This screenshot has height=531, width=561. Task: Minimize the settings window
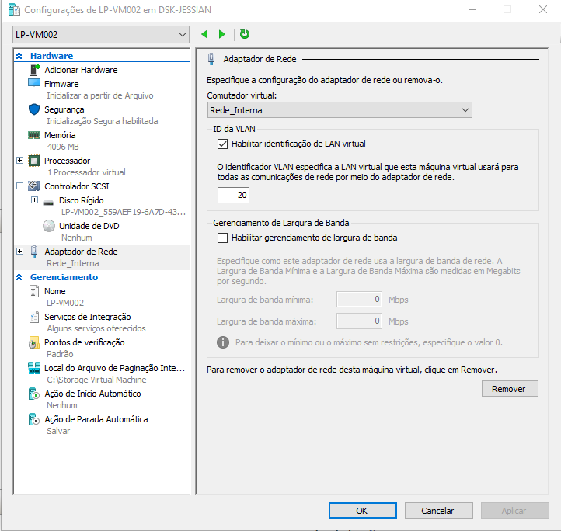pos(472,9)
